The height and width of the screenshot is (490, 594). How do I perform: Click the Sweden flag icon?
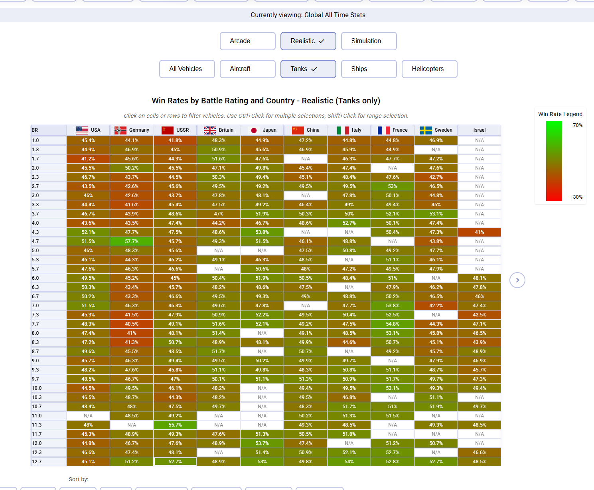pos(426,130)
